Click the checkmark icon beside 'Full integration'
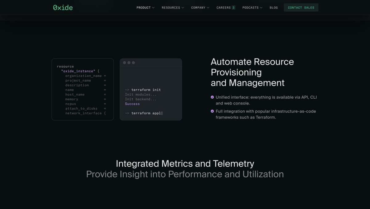Viewport: 370px width, 209px height. click(x=212, y=111)
